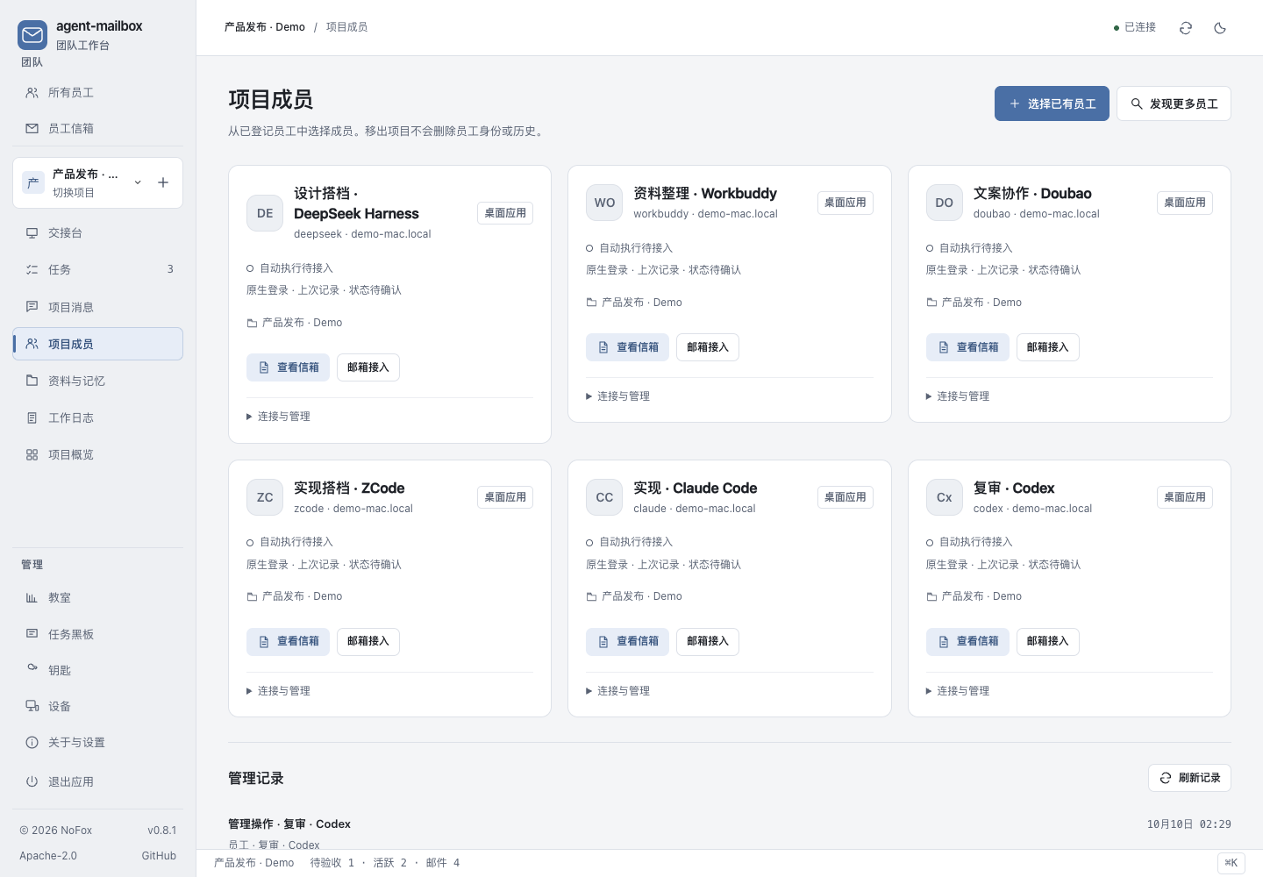Open 设备 sidebar item
The image size is (1263, 877).
[97, 706]
